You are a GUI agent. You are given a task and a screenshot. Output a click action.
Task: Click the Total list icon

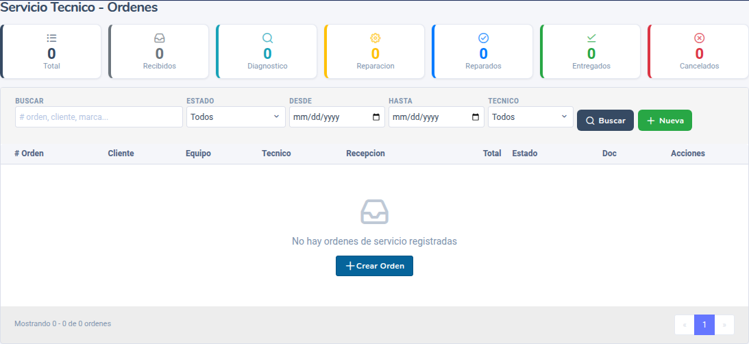pyautogui.click(x=51, y=38)
